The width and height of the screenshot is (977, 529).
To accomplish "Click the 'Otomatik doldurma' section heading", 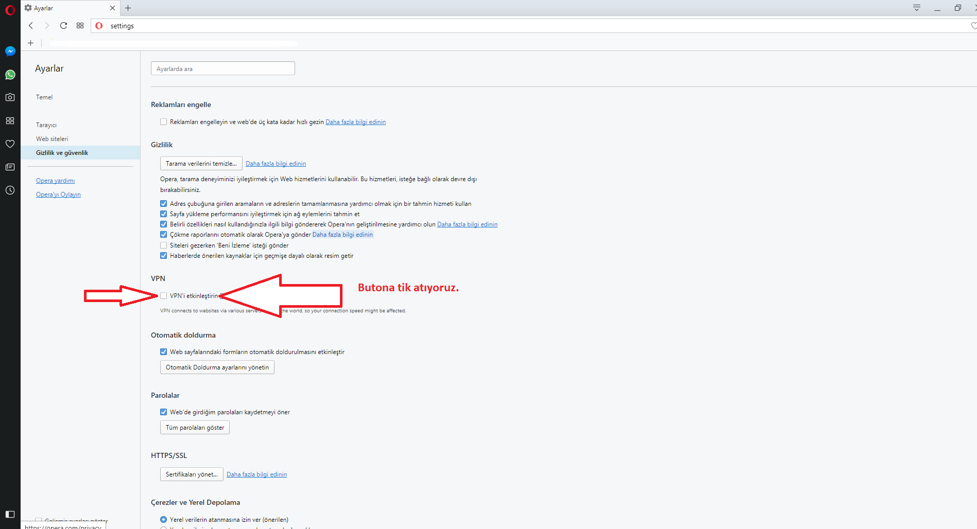I will coord(183,335).
